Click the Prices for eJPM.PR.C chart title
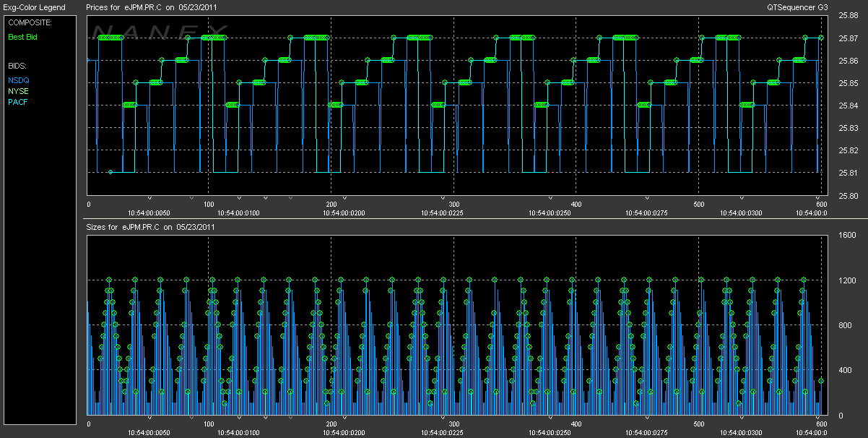The height and width of the screenshot is (438, 868). 152,7
